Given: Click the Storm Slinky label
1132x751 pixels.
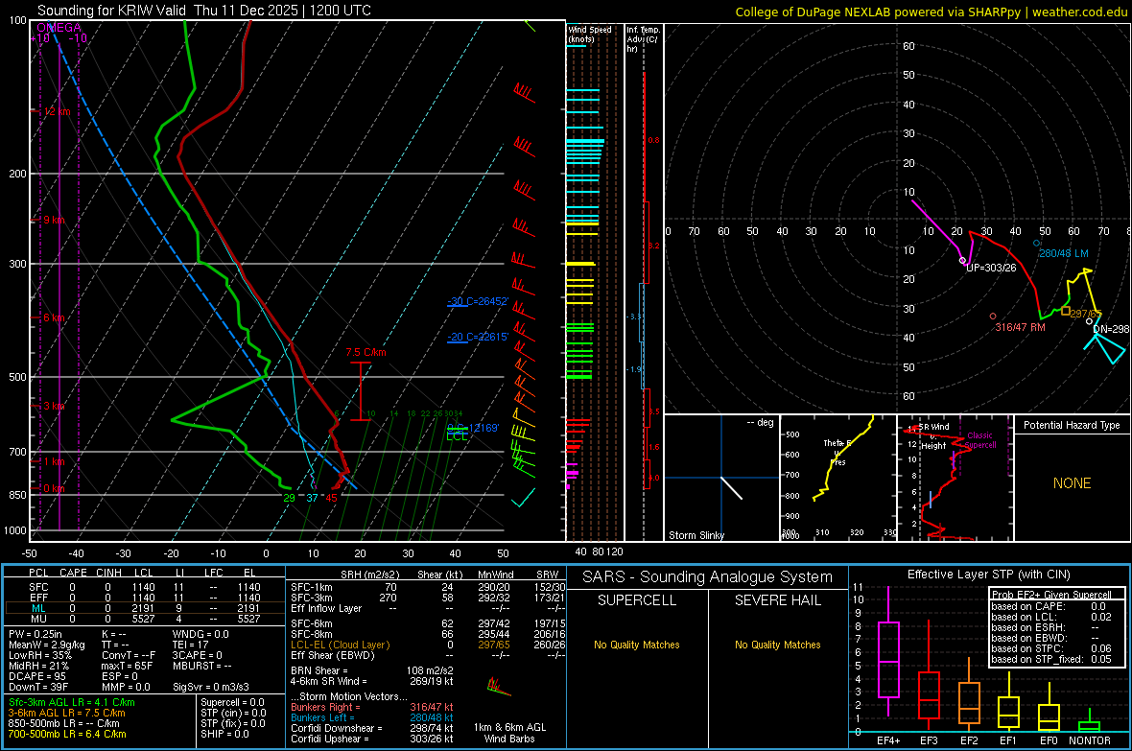Looking at the screenshot, I should 696,535.
